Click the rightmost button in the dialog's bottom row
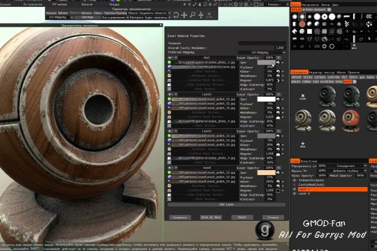This screenshot has height=251, width=377. pyautogui.click(x=273, y=217)
